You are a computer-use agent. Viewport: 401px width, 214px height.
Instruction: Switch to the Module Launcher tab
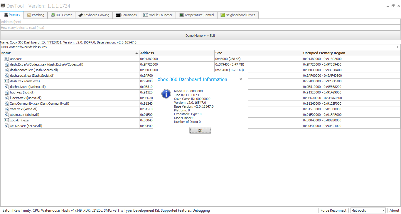tap(158, 15)
